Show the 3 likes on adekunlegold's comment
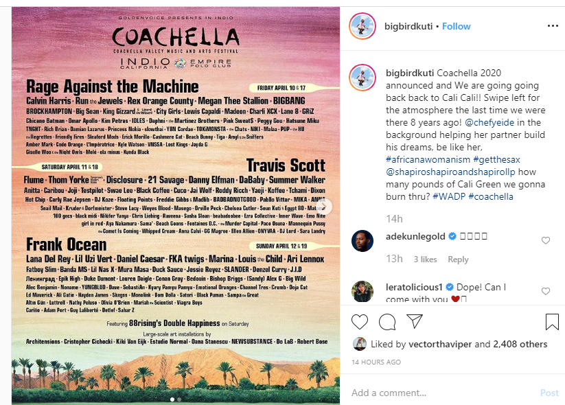The image size is (565, 405). (425, 259)
